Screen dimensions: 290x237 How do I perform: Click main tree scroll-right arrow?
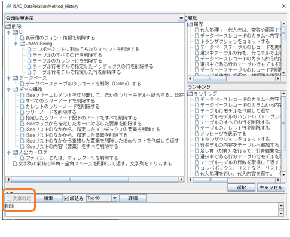(x=181, y=180)
